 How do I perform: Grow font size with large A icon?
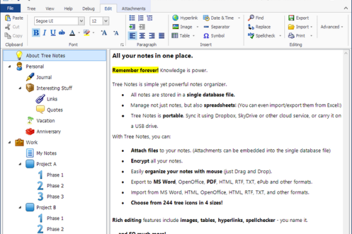point(104,33)
